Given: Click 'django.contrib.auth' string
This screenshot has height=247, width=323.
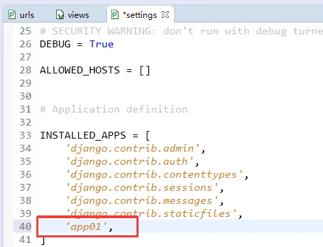Looking at the screenshot, I should pyautogui.click(x=130, y=161).
